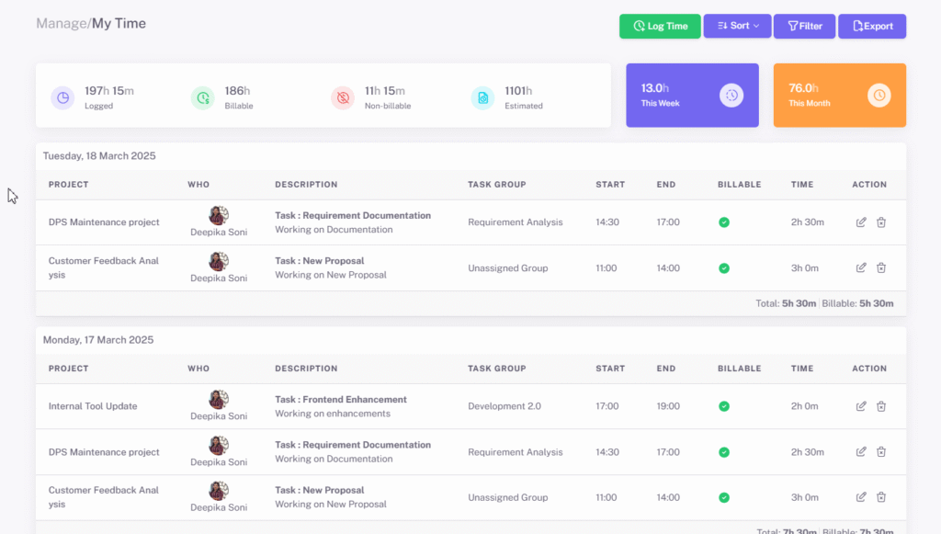
Task: Click the Log Time button
Action: (x=660, y=26)
